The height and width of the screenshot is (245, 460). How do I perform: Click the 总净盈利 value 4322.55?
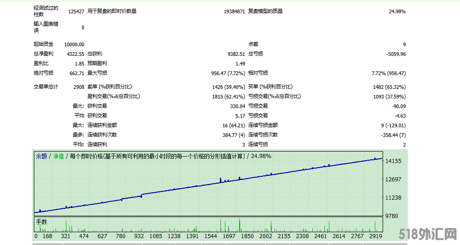point(75,54)
